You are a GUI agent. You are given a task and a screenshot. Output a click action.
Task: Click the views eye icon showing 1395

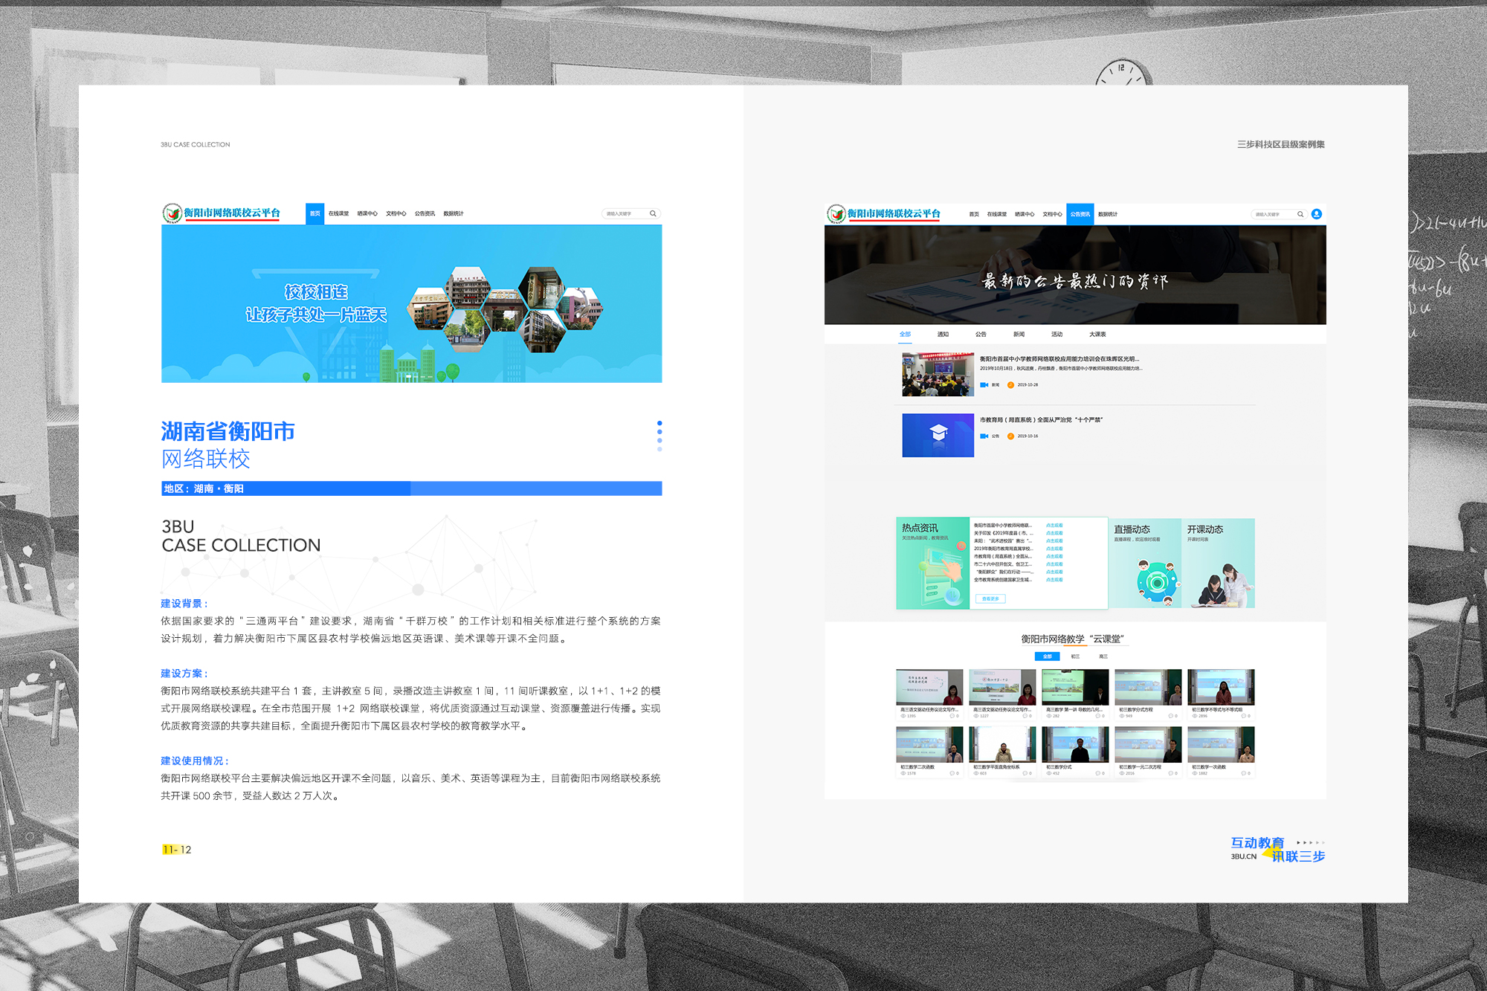pos(903,716)
